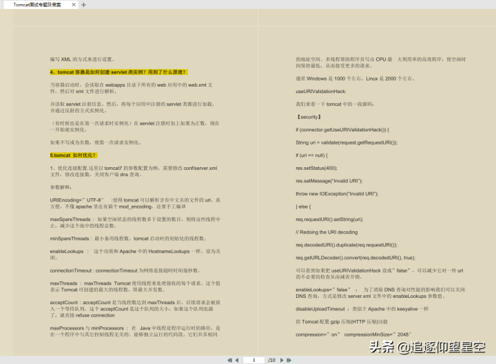Click the 给 Tomcat 配置 gzip 压缩 line

coord(342,321)
